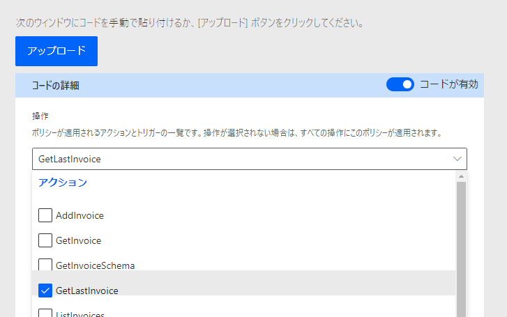Enable the GetInvoiceSchema checkbox
The height and width of the screenshot is (317, 507).
click(x=45, y=265)
